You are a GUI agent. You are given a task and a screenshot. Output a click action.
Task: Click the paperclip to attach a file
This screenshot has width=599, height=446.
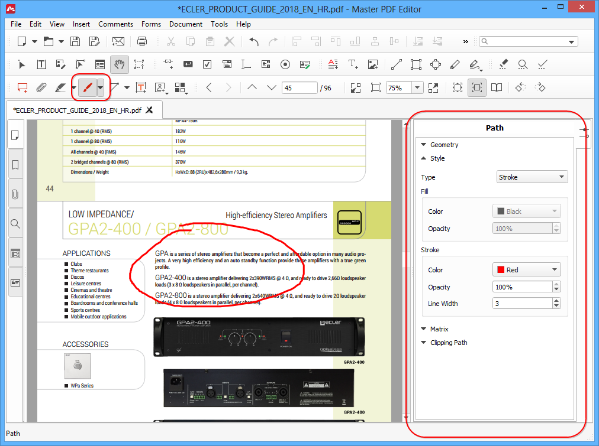41,87
